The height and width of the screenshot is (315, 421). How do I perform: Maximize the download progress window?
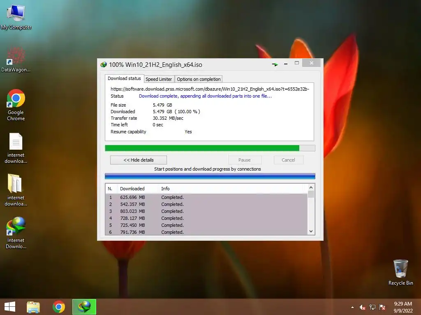point(297,63)
